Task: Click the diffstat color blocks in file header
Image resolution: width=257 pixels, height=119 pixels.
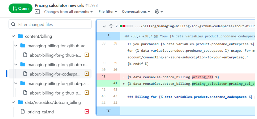Action: click(x=126, y=26)
